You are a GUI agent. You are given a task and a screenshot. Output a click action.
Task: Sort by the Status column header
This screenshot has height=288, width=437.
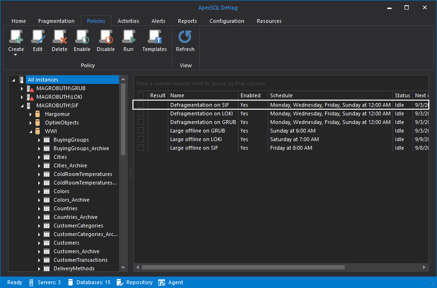403,96
